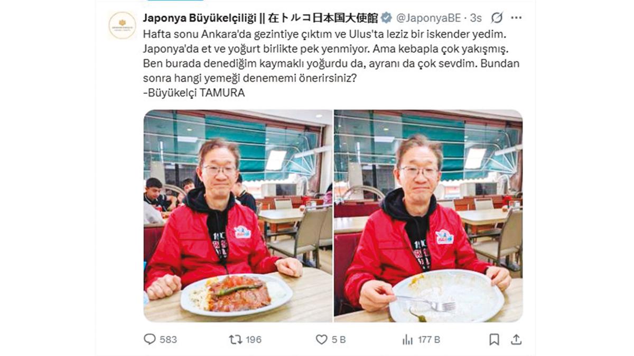Click the Grok slashed-circle icon

tap(497, 18)
